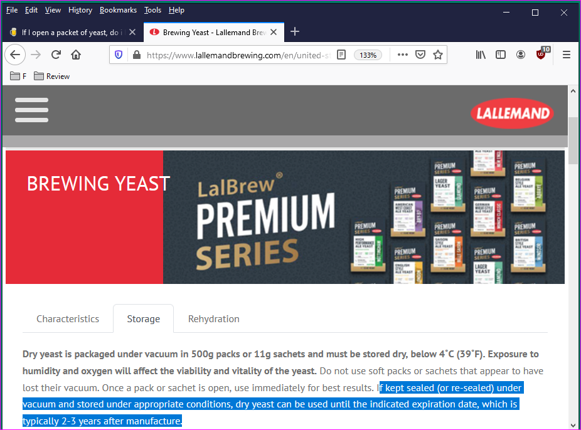Screen dimensions: 581x430
Task: Switch to the Characteristics tab
Action: coord(68,318)
